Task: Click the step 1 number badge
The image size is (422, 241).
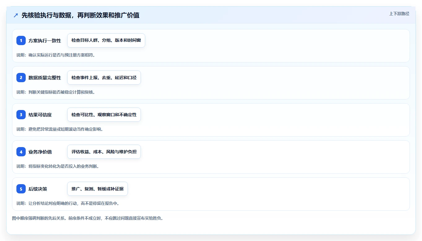Action: coord(21,40)
